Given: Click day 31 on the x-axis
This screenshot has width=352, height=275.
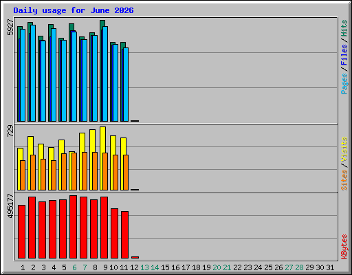Looking at the screenshot, I should (x=330, y=267).
